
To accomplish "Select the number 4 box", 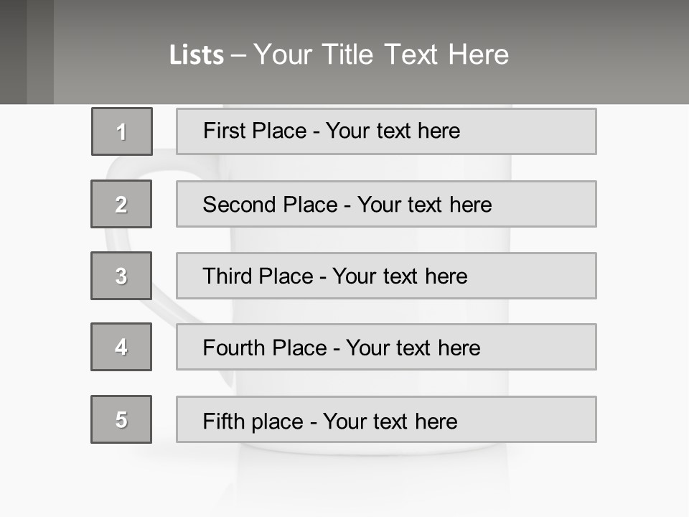I will (x=121, y=347).
